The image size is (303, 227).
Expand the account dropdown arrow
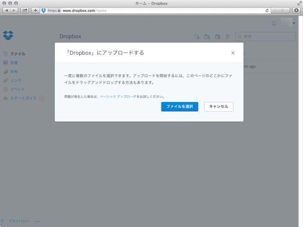click(294, 23)
